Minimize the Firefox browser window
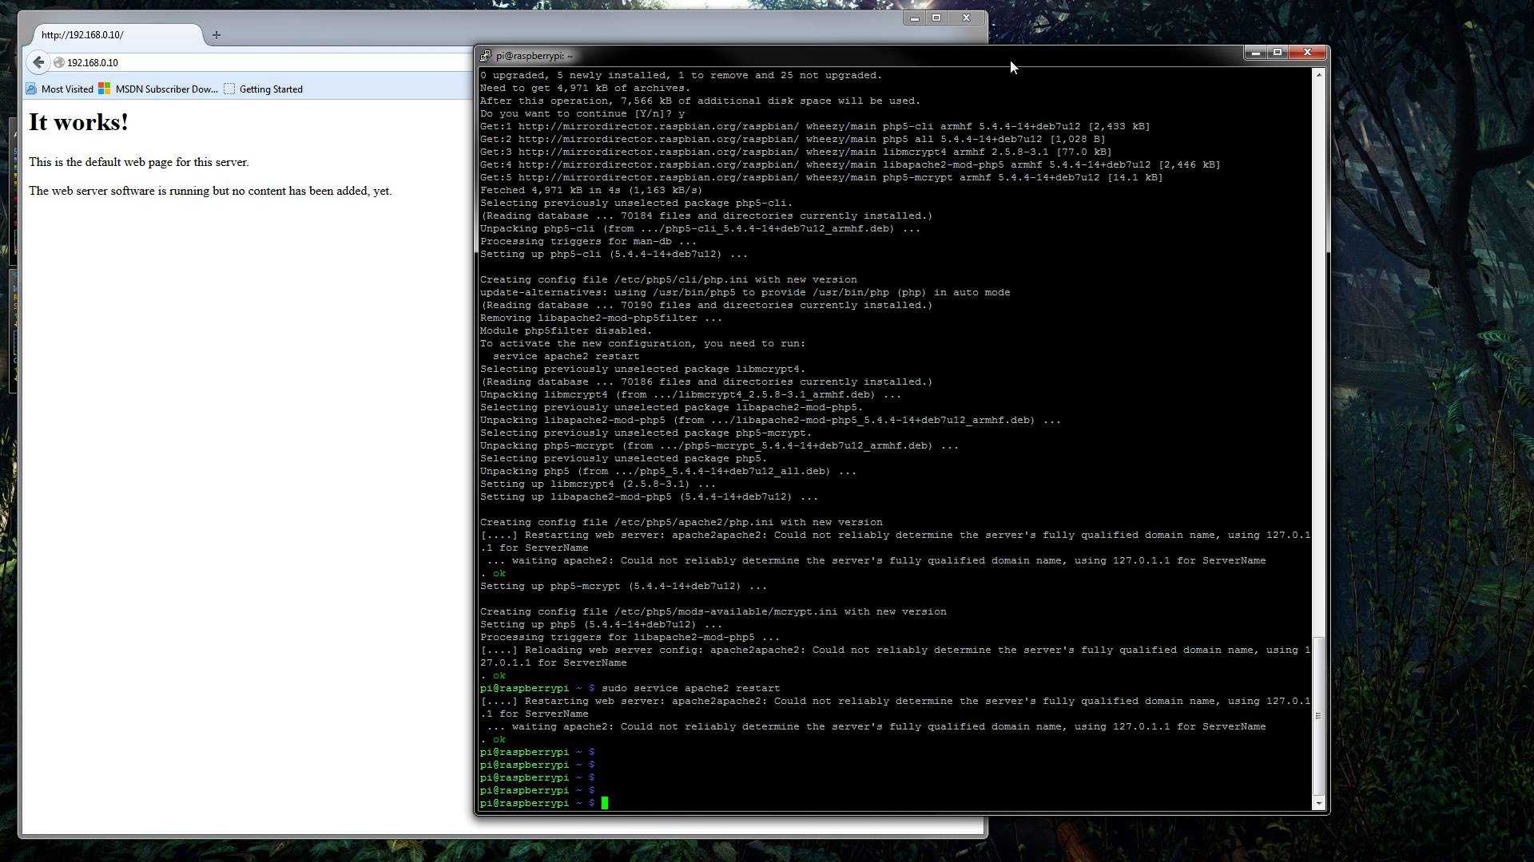Screen dimensions: 1534x862 pos(915,18)
